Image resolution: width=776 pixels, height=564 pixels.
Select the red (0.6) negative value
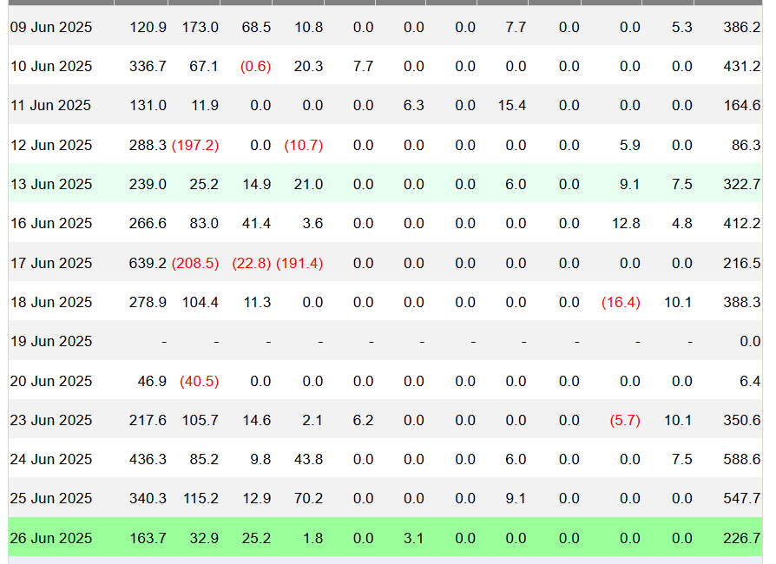click(x=255, y=66)
